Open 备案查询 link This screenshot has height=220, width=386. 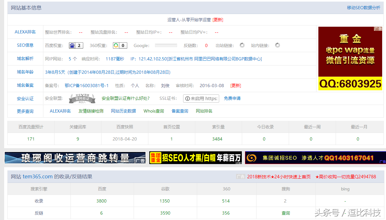(180, 111)
